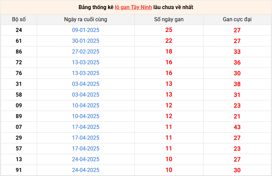Viewport: 272px width, 176px height.
Task: Click gan days value 11 in row 07
Action: (169, 127)
